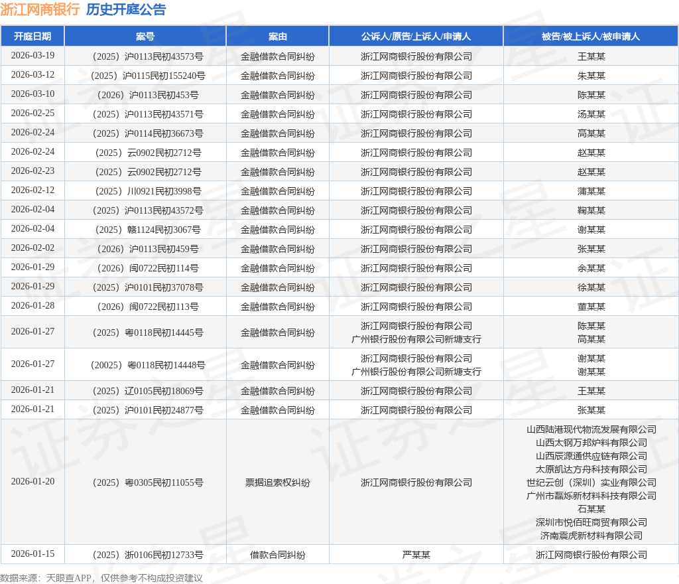The height and width of the screenshot is (584, 679).
Task: Click the 案号 column header
Action: (145, 36)
